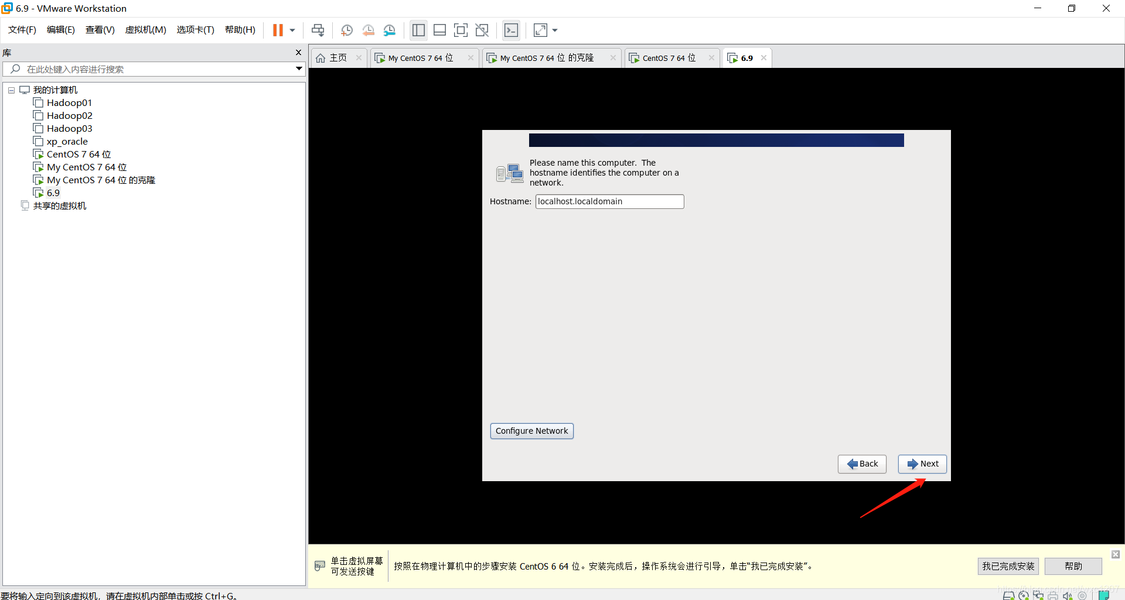The height and width of the screenshot is (600, 1125).
Task: Open the 查看(V) menu
Action: 100,30
